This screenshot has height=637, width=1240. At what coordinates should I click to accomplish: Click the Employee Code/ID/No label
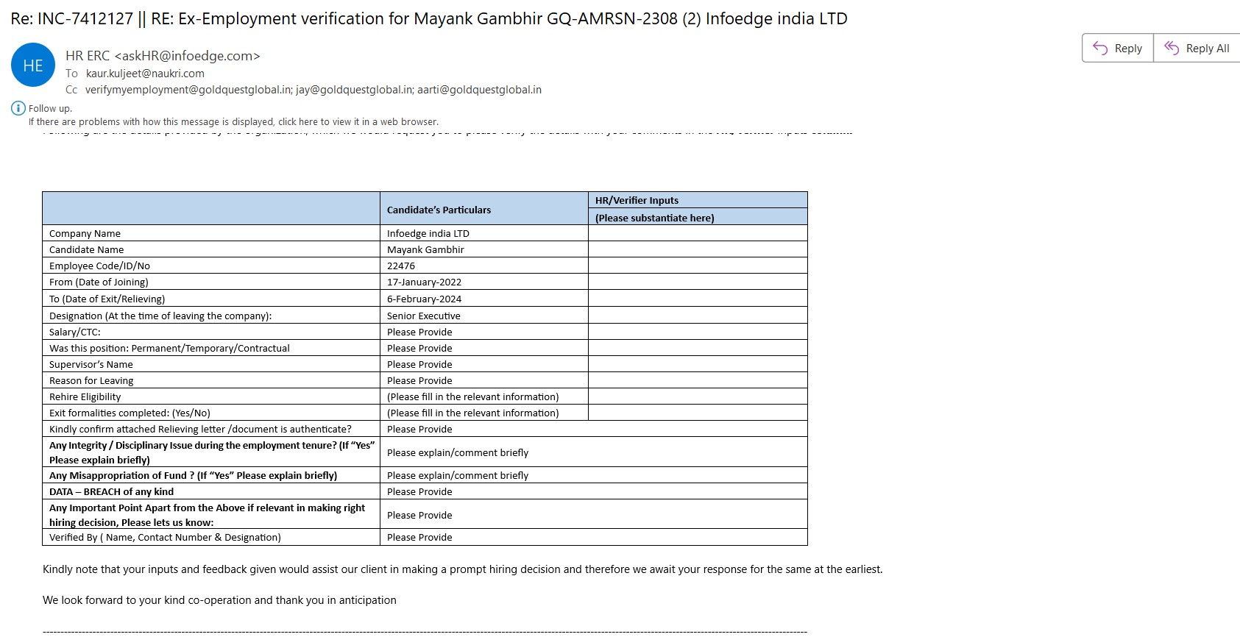click(99, 266)
